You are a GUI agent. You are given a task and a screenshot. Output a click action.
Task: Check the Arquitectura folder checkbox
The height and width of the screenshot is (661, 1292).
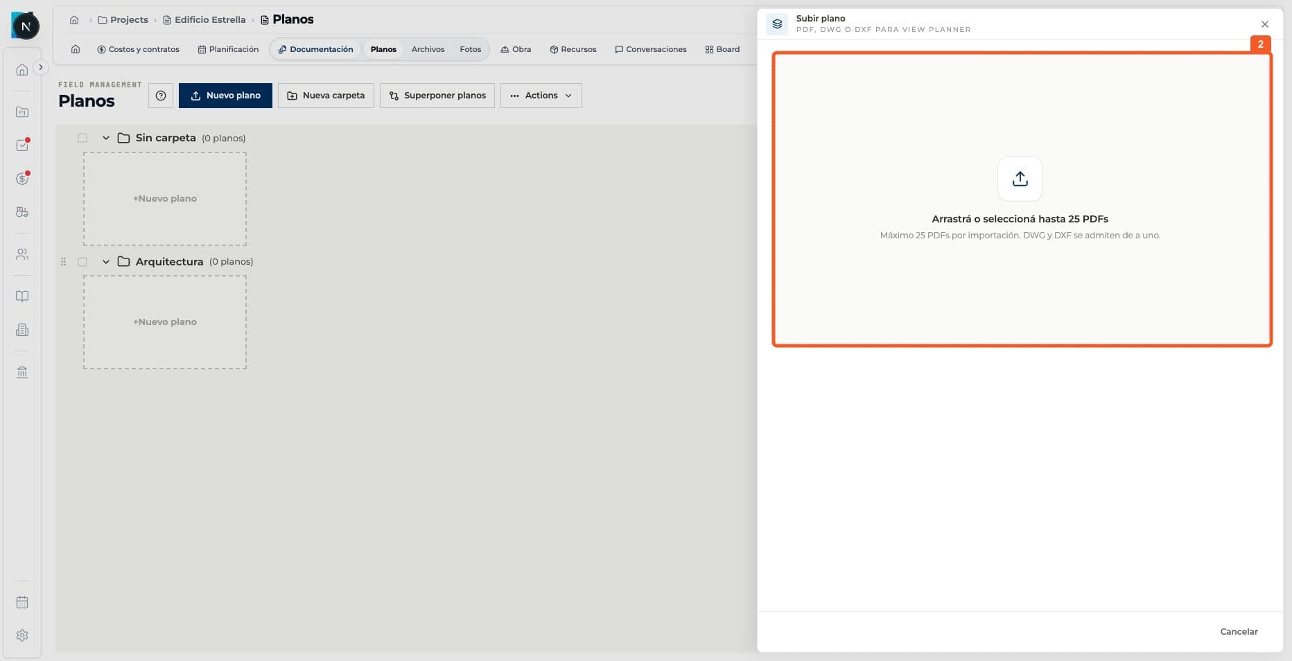(82, 262)
